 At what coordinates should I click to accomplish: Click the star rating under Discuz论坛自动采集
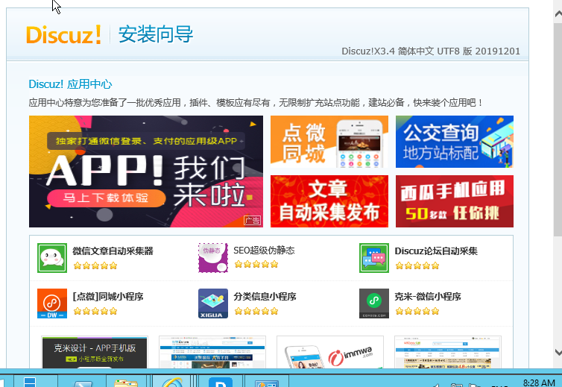[417, 265]
